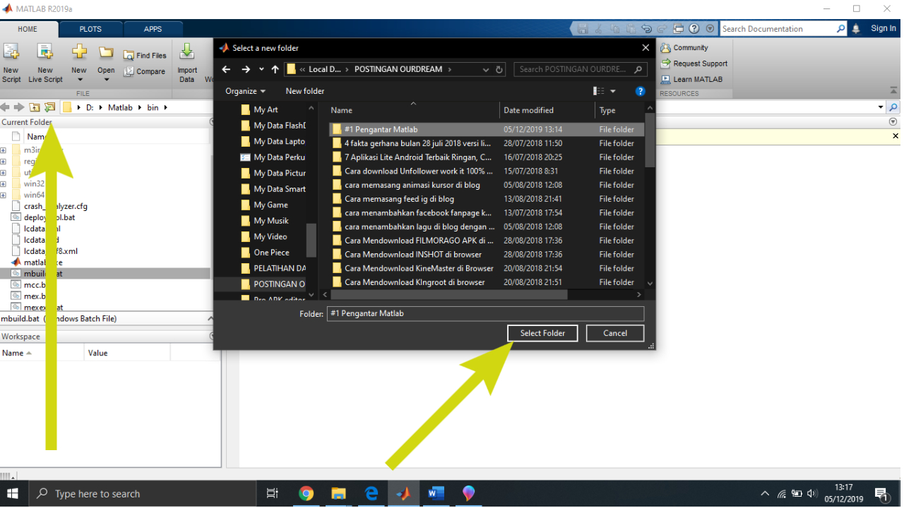Select folder '4 fakta gerhana bulan 28 juli'
Screen dimensions: 904x508
(487, 143)
